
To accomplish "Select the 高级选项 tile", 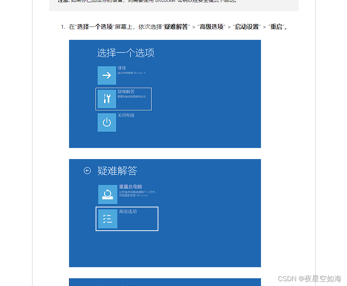I will point(127,218).
